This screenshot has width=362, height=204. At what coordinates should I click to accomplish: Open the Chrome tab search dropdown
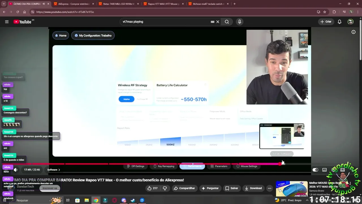pos(3,4)
